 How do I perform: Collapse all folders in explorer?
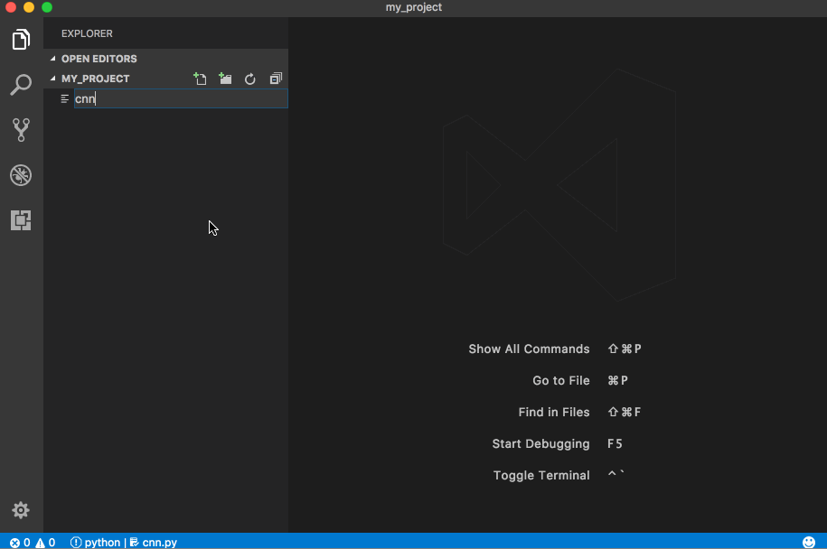276,79
